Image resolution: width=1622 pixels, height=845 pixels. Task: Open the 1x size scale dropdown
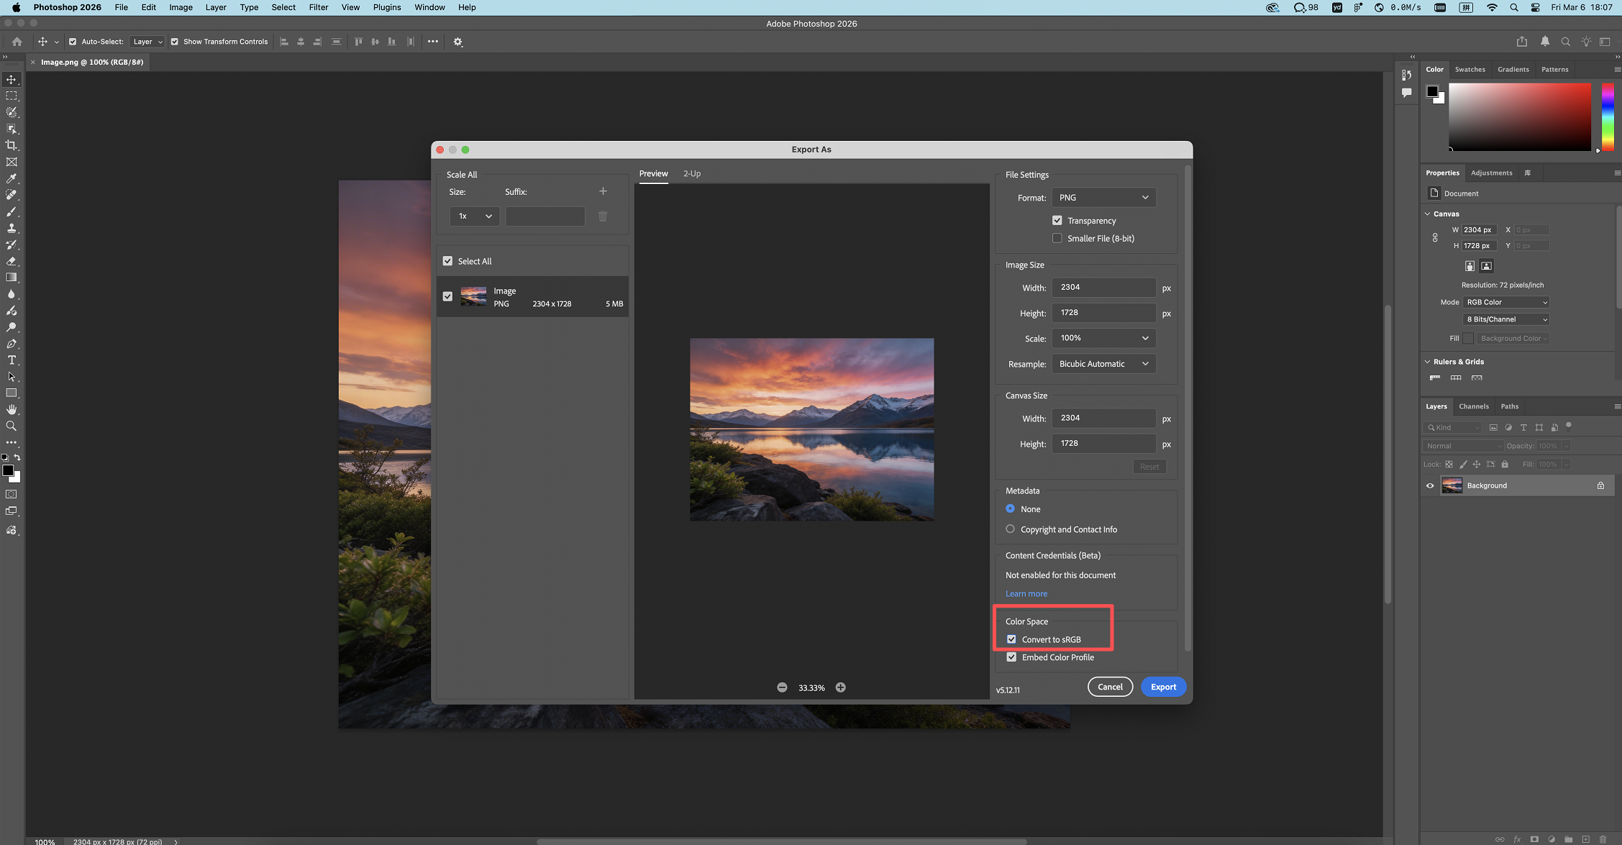point(475,216)
